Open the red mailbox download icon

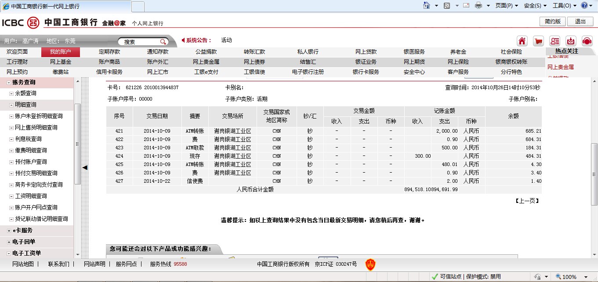click(571, 41)
